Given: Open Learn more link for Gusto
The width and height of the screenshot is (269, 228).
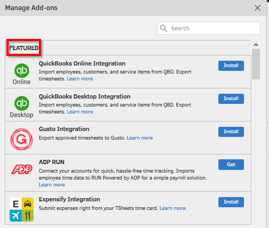Looking at the screenshot, I should click(x=140, y=138).
